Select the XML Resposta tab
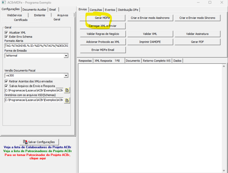Screen dimensions: 228x173 pyautogui.click(x=103, y=61)
